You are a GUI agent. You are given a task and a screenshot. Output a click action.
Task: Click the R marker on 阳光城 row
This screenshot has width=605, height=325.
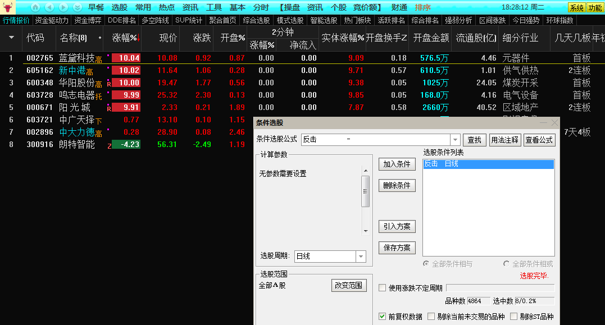109,108
